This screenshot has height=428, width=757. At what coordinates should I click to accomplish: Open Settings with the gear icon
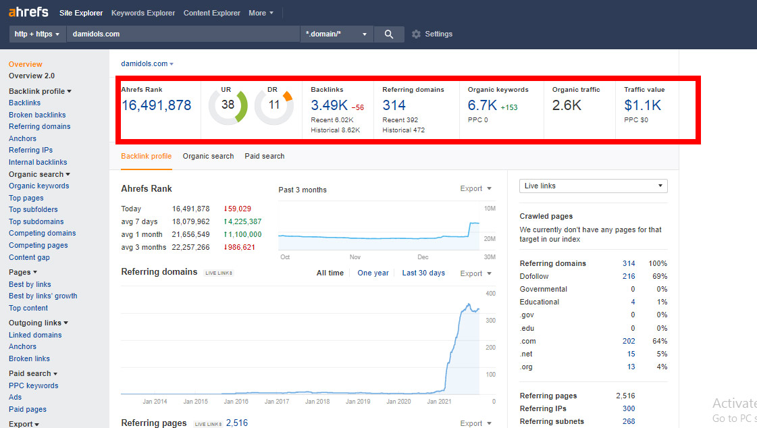click(432, 34)
